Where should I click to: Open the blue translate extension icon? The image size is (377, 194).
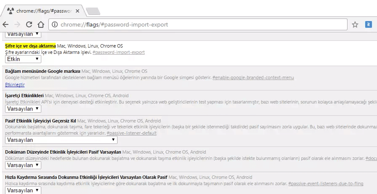point(368,24)
